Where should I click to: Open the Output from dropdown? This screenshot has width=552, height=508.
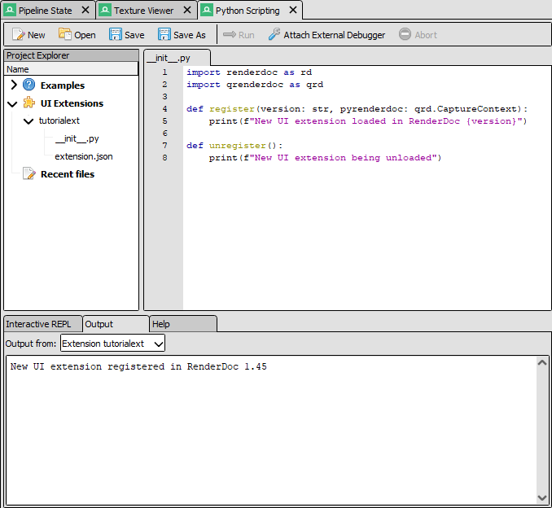[112, 344]
